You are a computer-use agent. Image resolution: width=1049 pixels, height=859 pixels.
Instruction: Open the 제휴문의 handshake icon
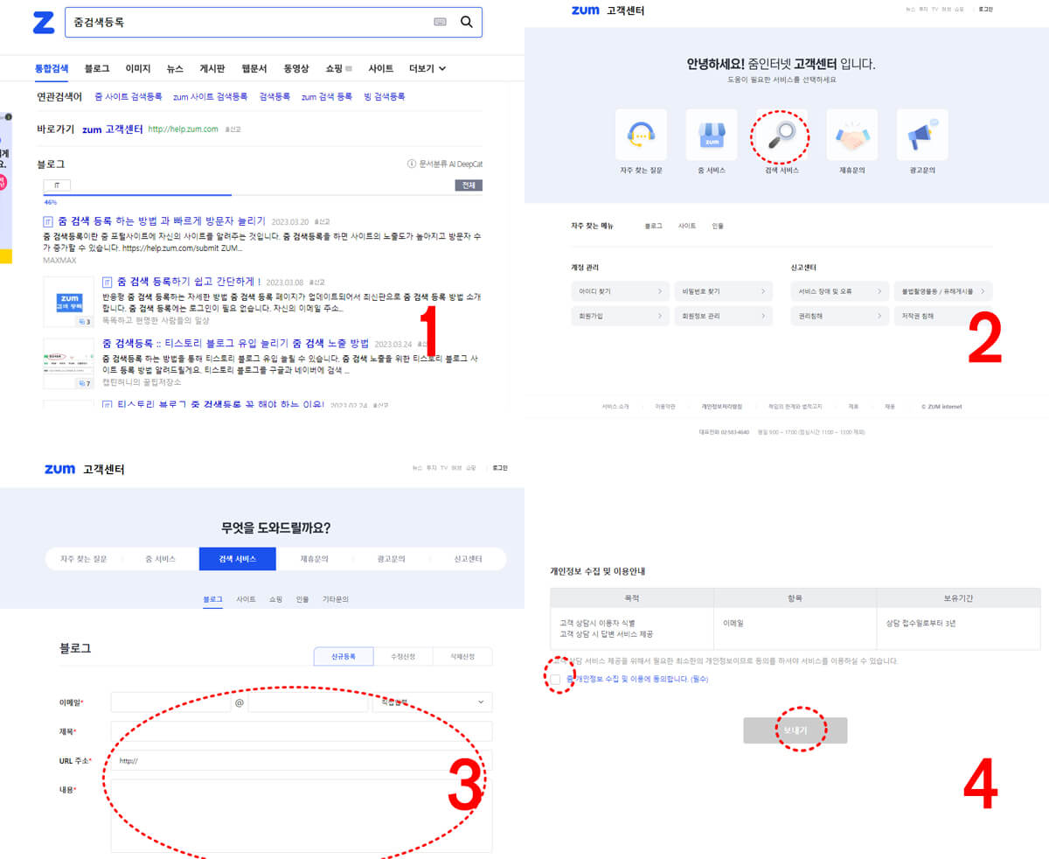tap(852, 135)
